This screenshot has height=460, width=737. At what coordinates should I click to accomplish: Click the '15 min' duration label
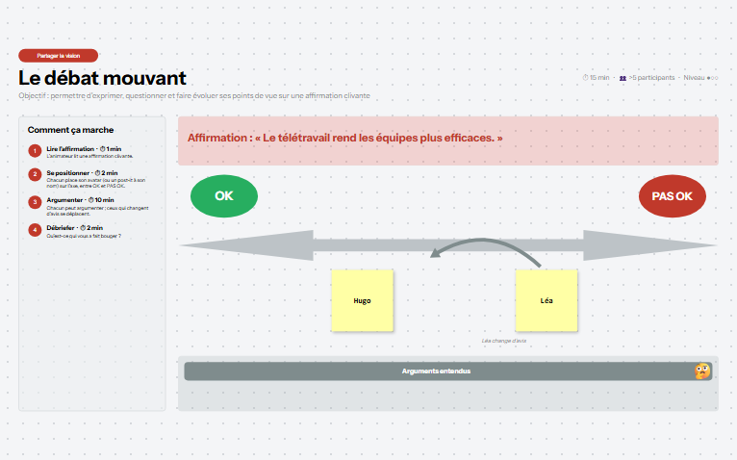(596, 78)
